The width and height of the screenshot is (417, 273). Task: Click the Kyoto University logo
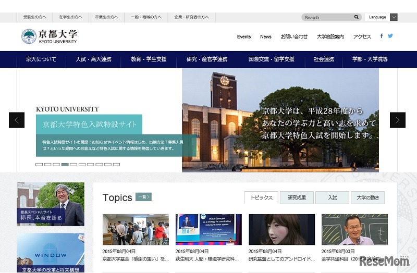click(49, 36)
